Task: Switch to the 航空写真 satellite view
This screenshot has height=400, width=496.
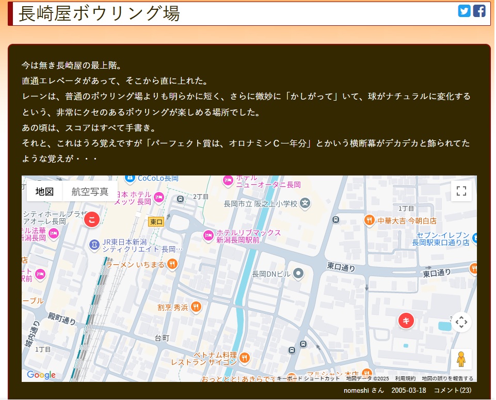Action: (x=90, y=191)
